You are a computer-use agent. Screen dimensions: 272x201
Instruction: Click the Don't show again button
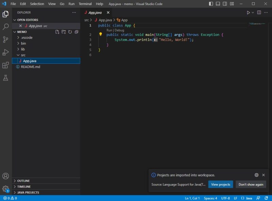tap(251, 184)
